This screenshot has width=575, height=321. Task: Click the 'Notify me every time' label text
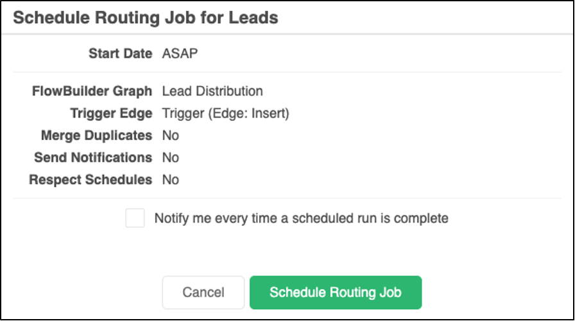click(301, 218)
